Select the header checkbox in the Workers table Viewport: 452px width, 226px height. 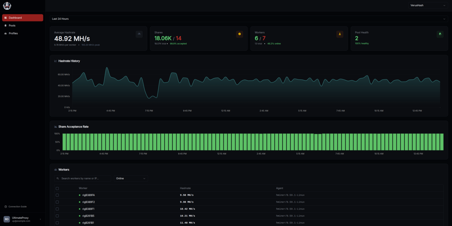(57, 188)
